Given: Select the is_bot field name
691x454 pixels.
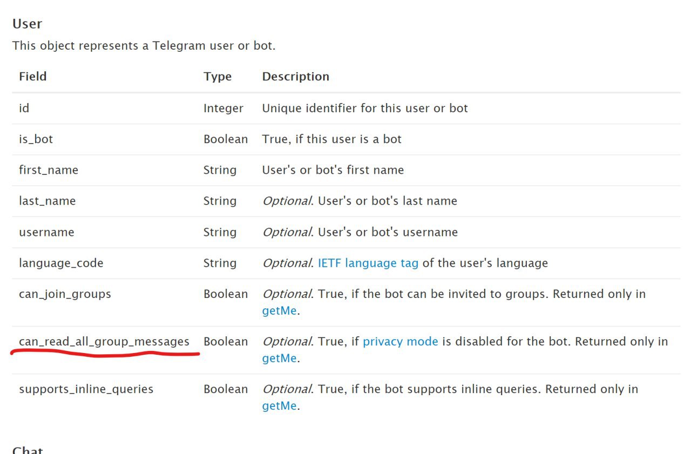Looking at the screenshot, I should tap(36, 139).
